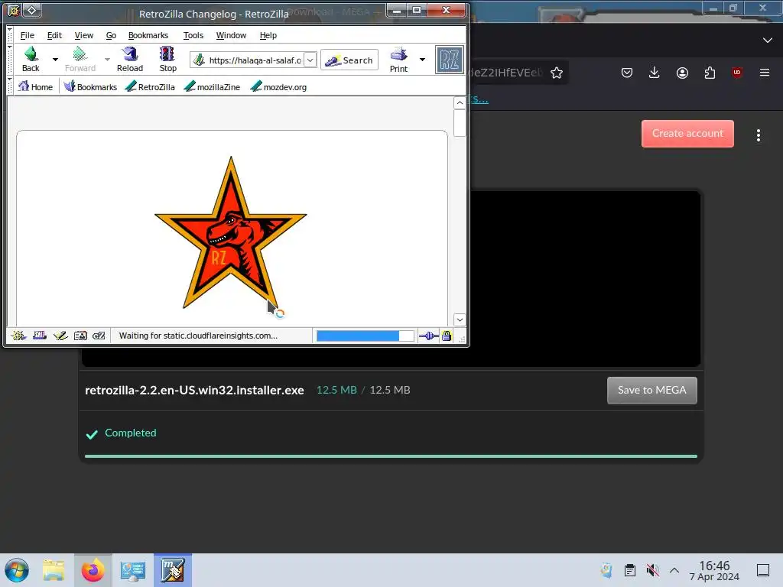Viewport: 783px width, 587px height.
Task: Open the RetroZilla bookmark link
Action: [x=150, y=87]
